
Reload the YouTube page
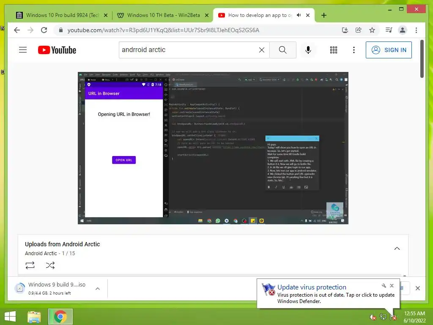click(x=44, y=30)
